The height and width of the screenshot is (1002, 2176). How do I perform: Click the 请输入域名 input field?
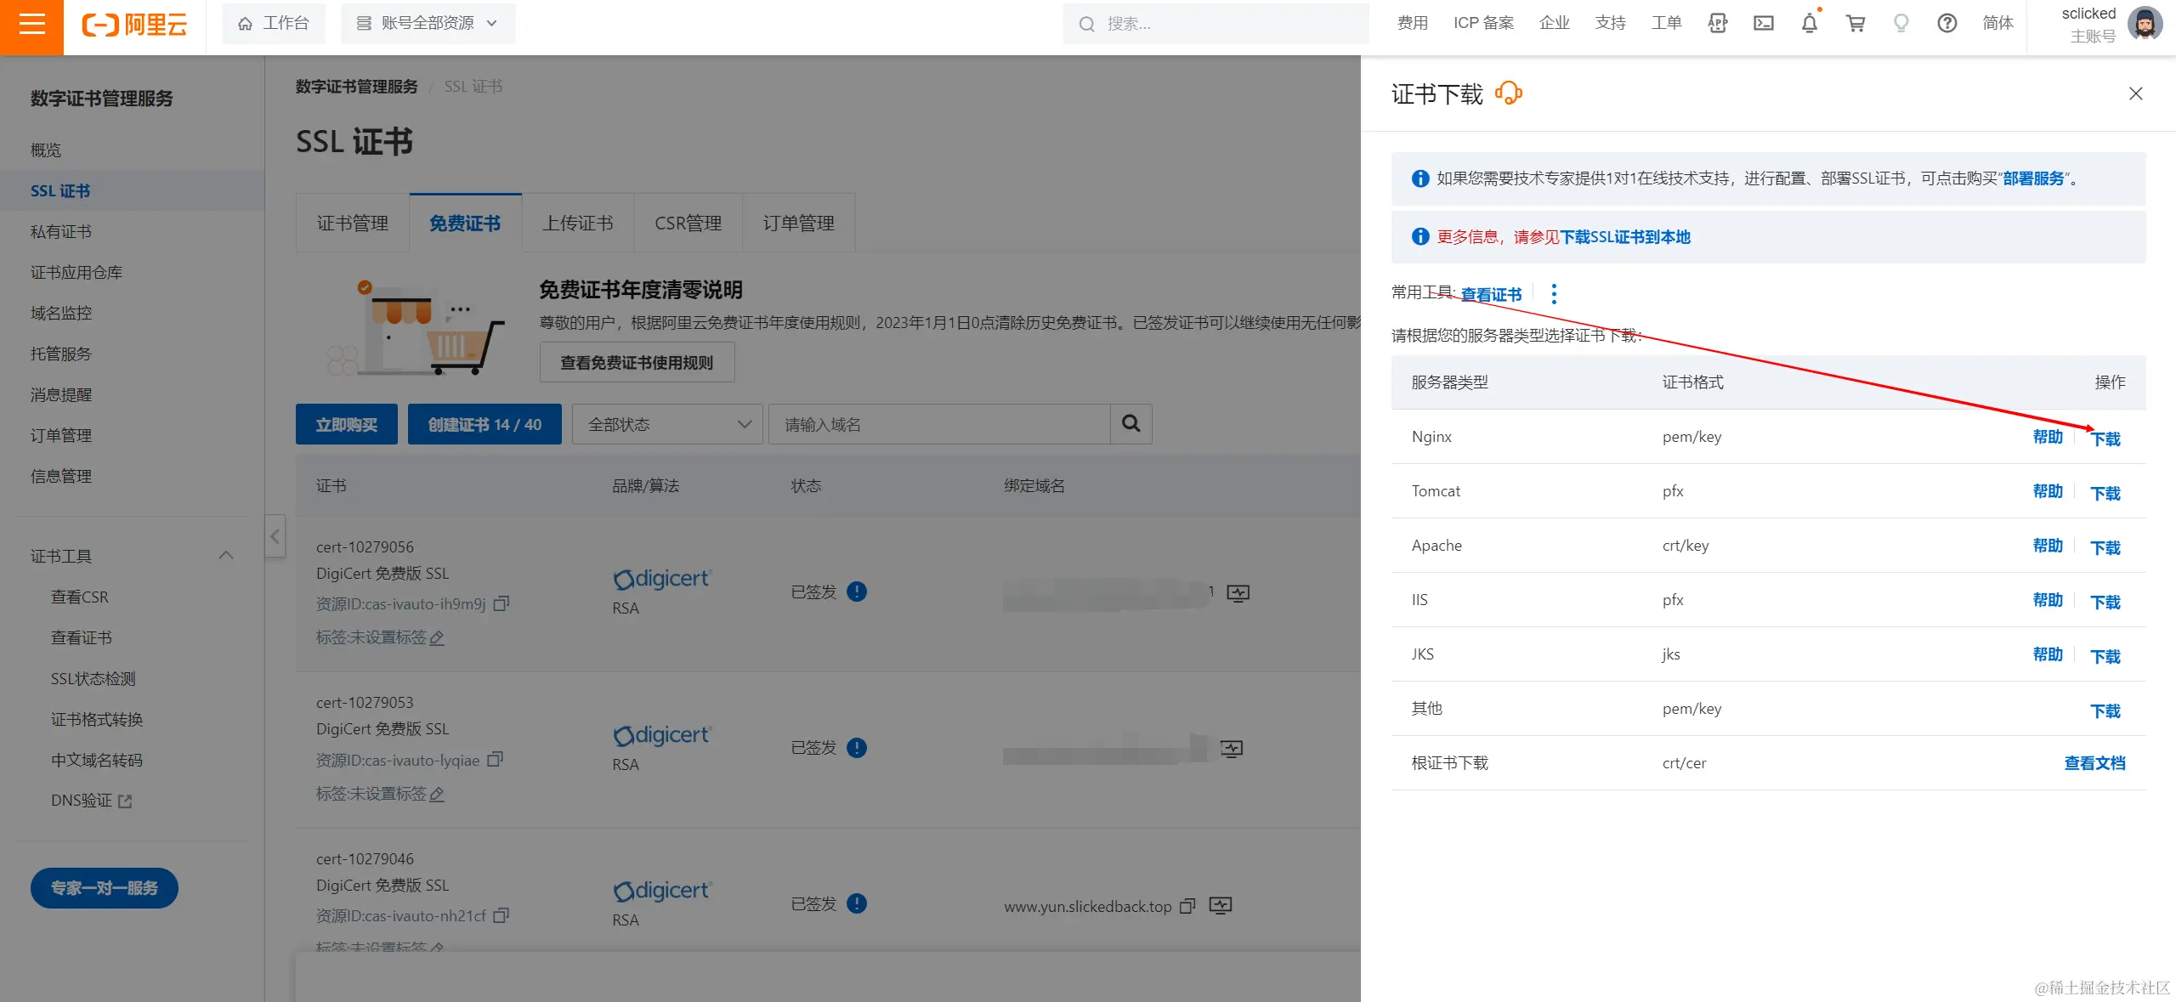pyautogui.click(x=938, y=424)
